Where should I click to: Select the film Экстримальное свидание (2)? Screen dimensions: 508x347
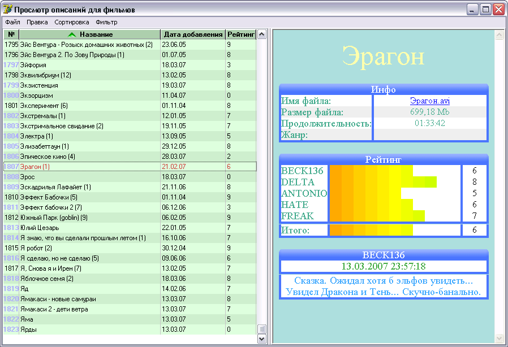tap(130, 126)
